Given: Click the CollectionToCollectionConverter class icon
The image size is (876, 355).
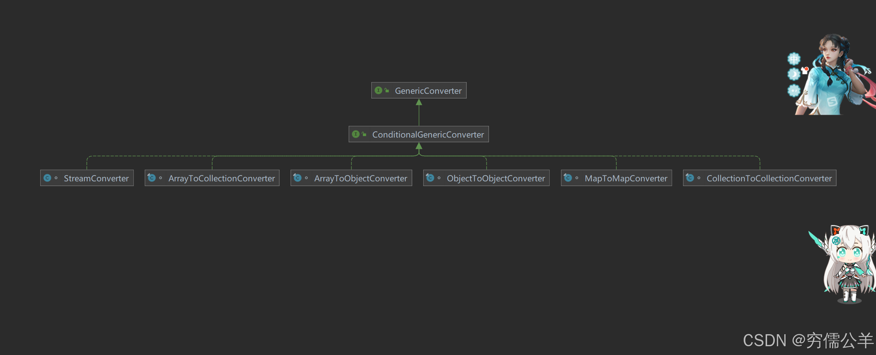Looking at the screenshot, I should coord(690,178).
